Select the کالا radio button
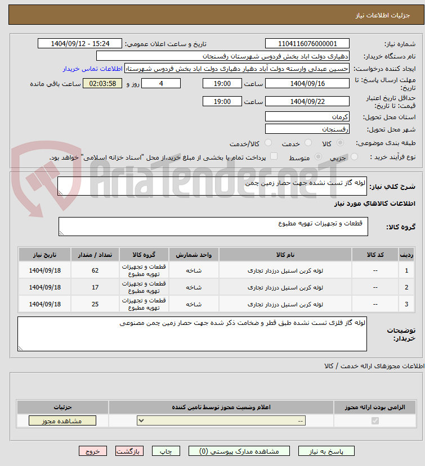Screen dimensions: 425x466 (x=340, y=143)
